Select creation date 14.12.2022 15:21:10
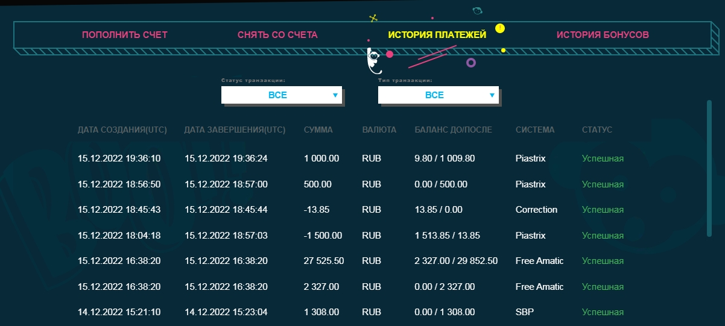The width and height of the screenshot is (725, 326). click(119, 312)
